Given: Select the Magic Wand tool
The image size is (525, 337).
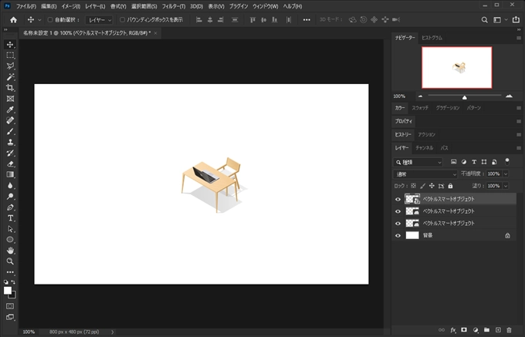Looking at the screenshot, I should tap(10, 77).
